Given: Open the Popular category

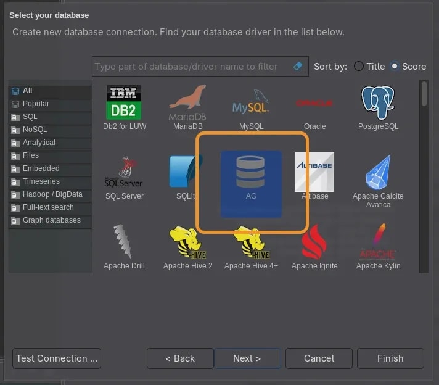Looking at the screenshot, I should 50,104.
